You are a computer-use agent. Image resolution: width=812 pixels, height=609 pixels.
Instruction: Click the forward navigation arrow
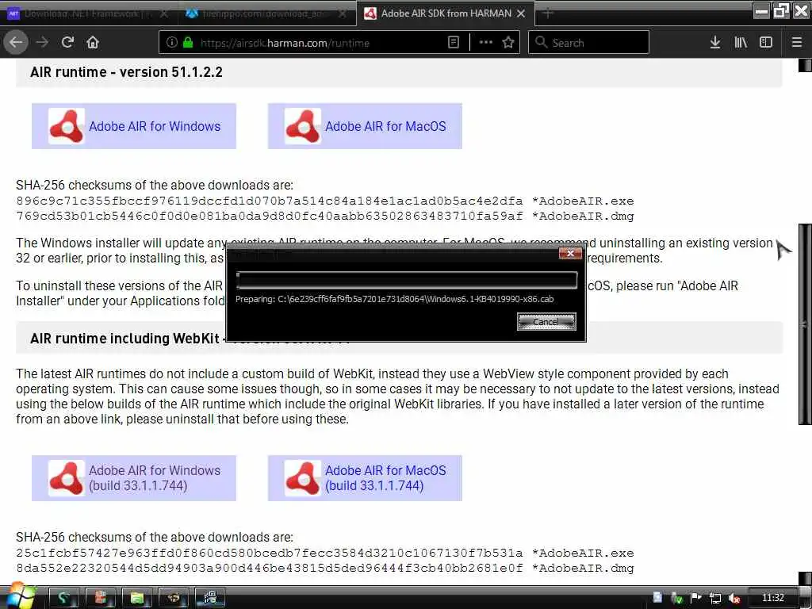point(42,43)
